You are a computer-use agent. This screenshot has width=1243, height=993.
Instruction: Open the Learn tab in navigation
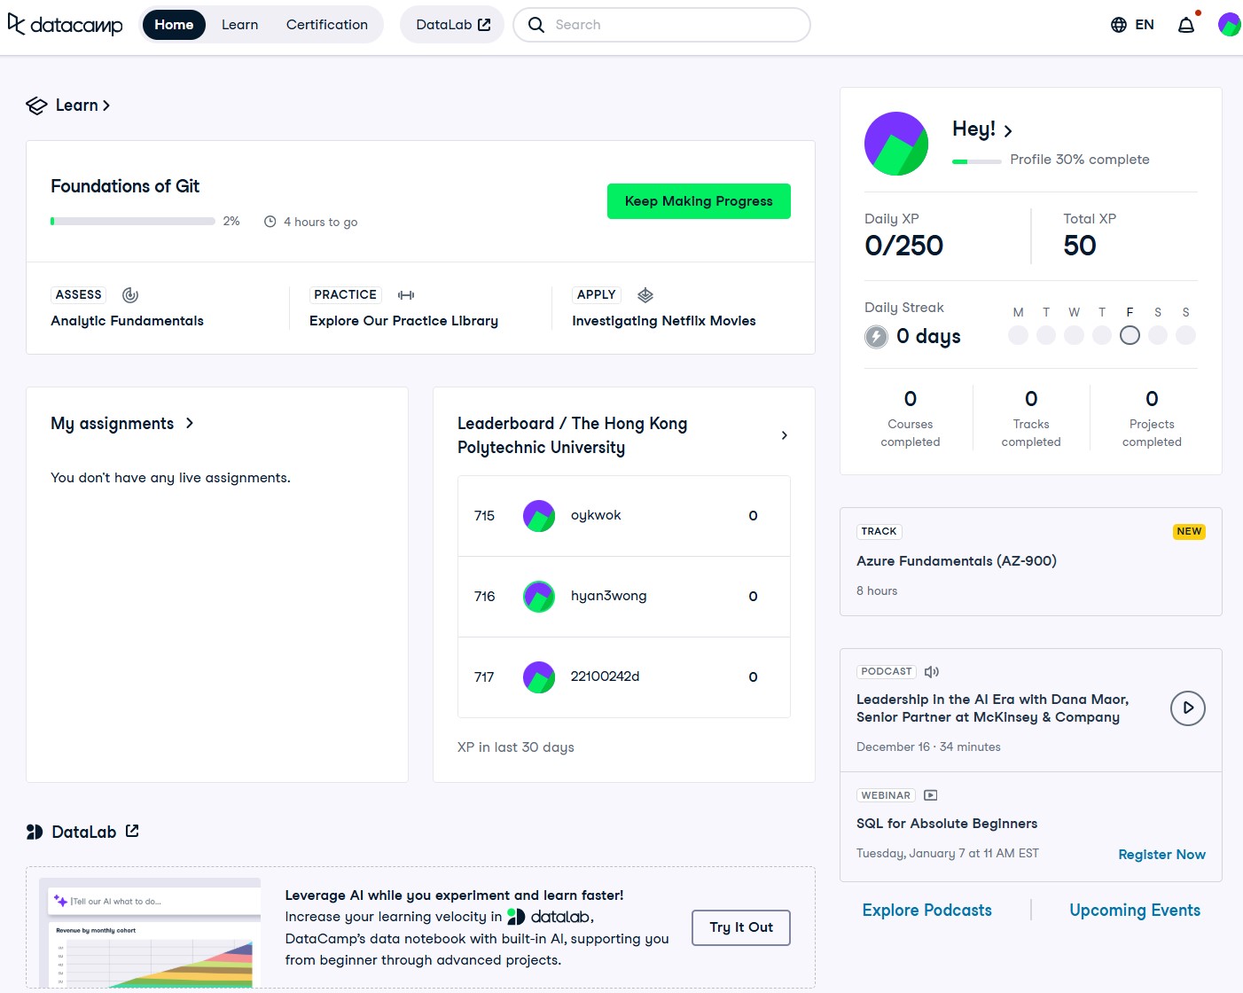click(239, 25)
